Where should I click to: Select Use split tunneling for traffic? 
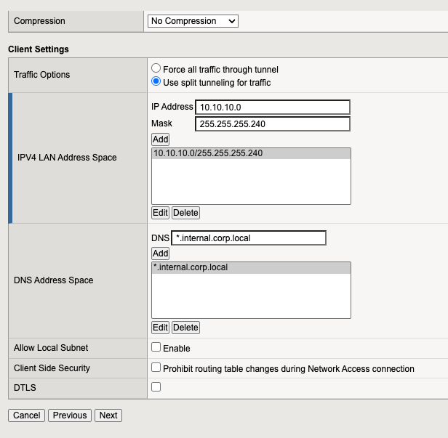(x=156, y=82)
